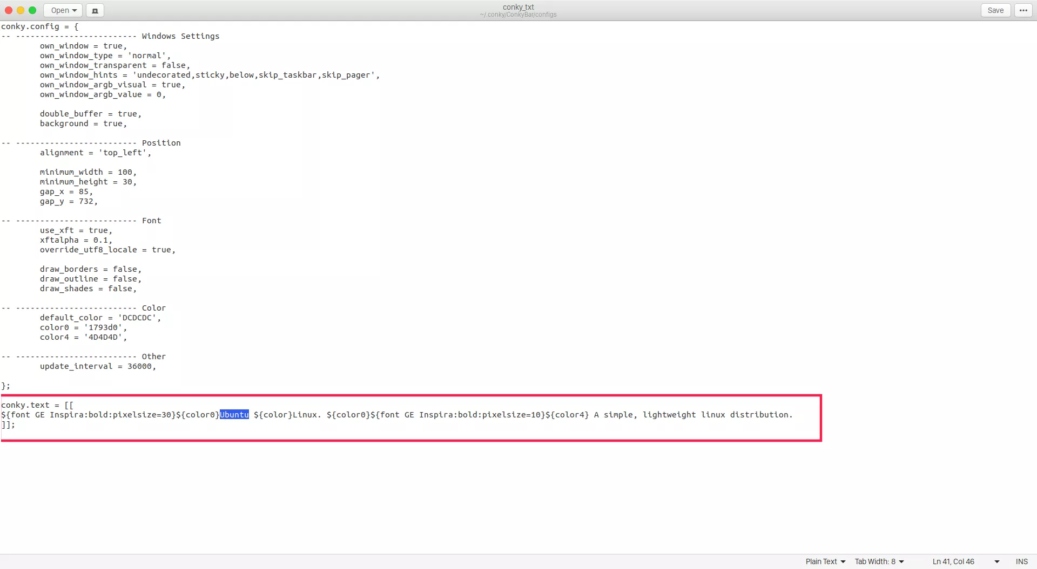The image size is (1037, 569).
Task: Click 'draw_shades = false,' line
Action: click(88, 289)
